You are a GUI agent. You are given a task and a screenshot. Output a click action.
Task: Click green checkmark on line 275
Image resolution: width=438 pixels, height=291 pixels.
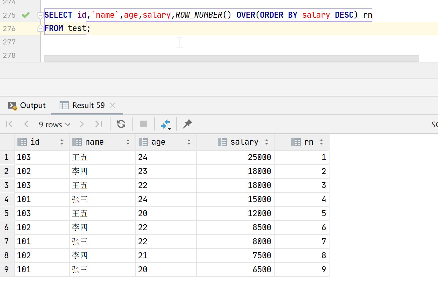pos(25,15)
